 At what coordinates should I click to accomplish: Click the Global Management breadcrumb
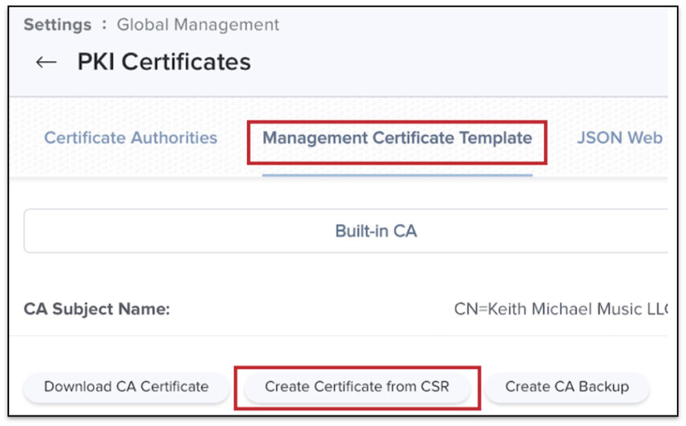click(197, 25)
